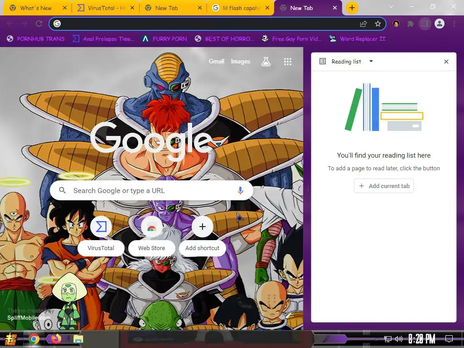Open the Chrome profile avatar
The height and width of the screenshot is (348, 464).
(440, 24)
